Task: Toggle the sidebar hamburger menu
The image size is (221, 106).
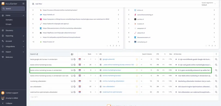Action: pyautogui.click(x=23, y=4)
